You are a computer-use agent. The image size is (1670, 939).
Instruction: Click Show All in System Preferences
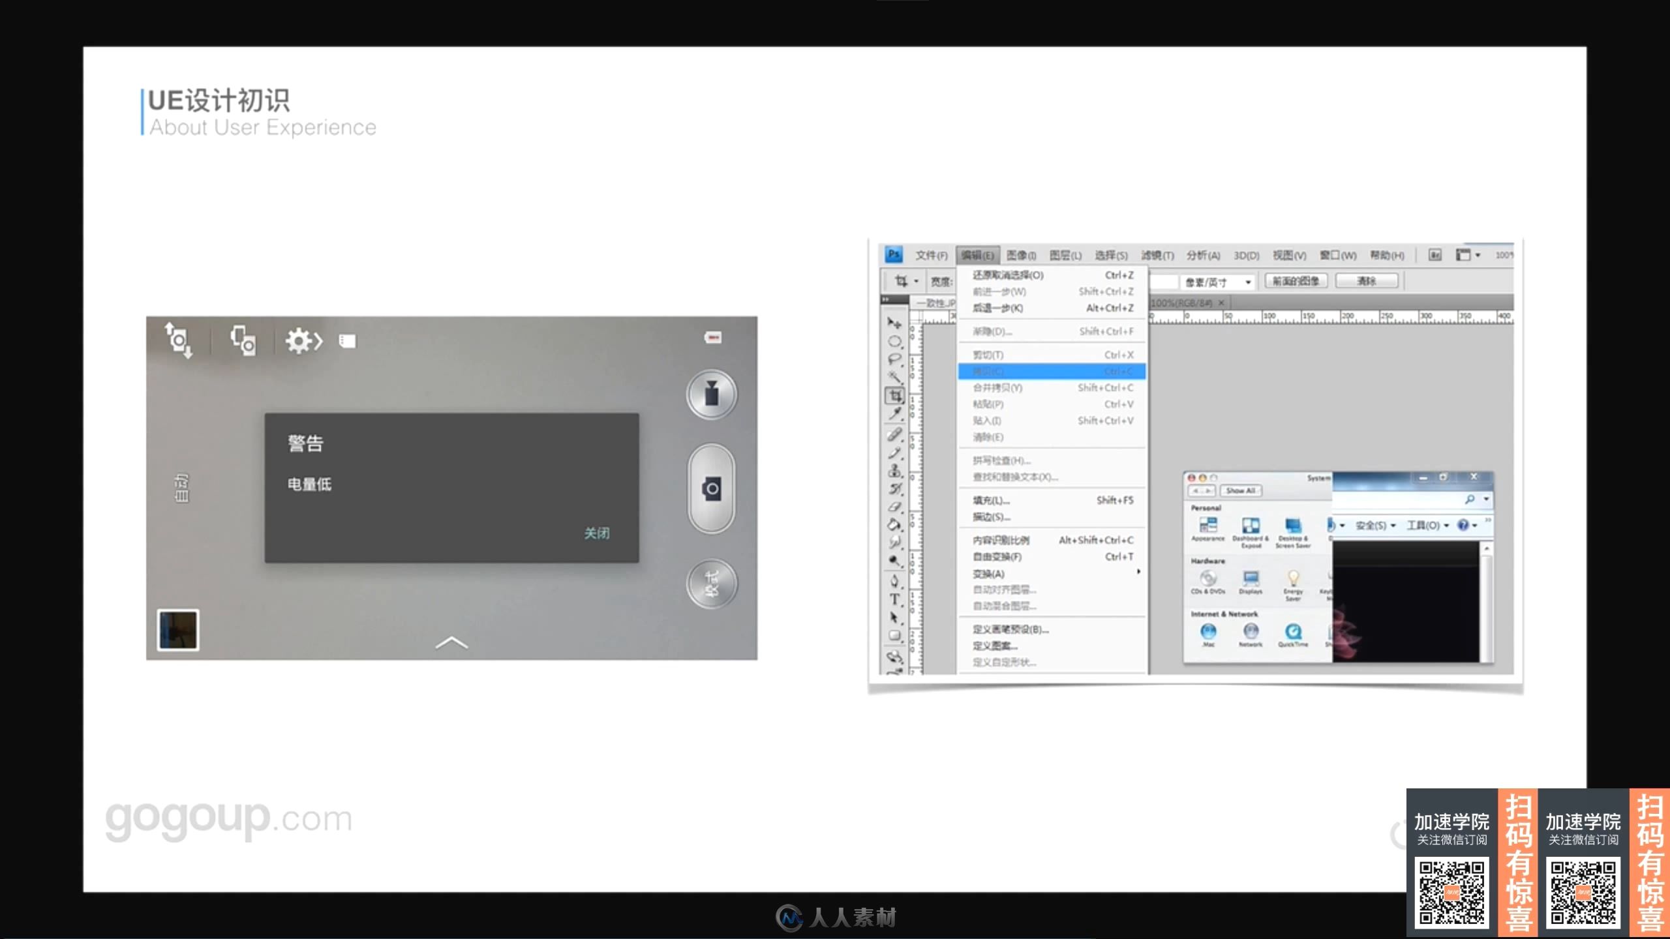[1240, 490]
